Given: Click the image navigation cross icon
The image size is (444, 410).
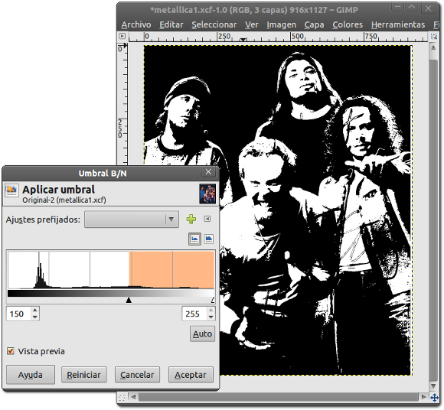Looking at the screenshot, I should point(434,398).
